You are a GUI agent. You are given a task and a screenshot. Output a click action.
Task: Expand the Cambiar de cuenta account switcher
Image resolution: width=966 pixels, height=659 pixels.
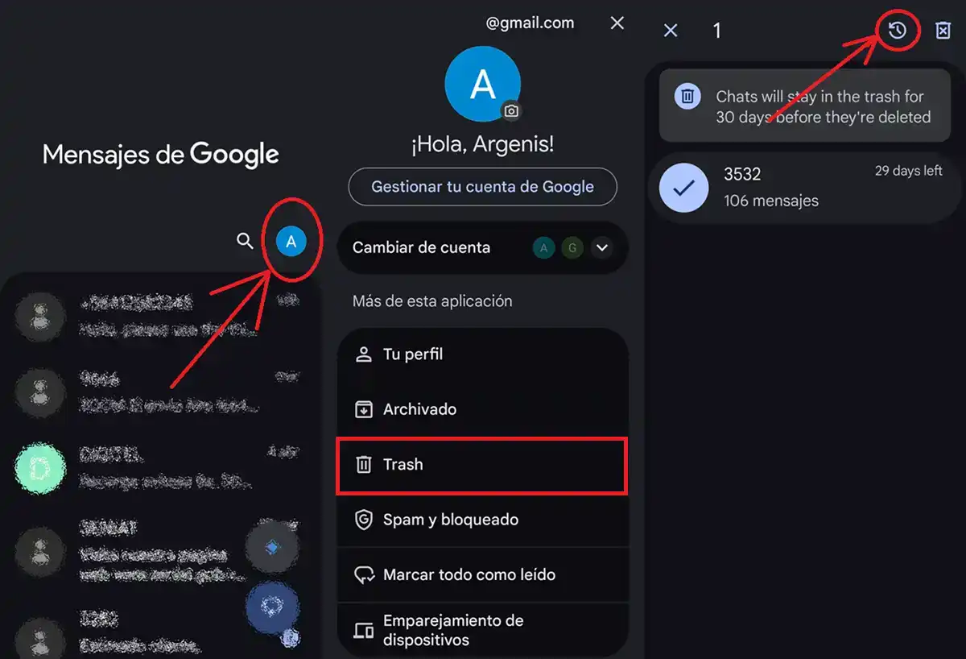tap(602, 248)
